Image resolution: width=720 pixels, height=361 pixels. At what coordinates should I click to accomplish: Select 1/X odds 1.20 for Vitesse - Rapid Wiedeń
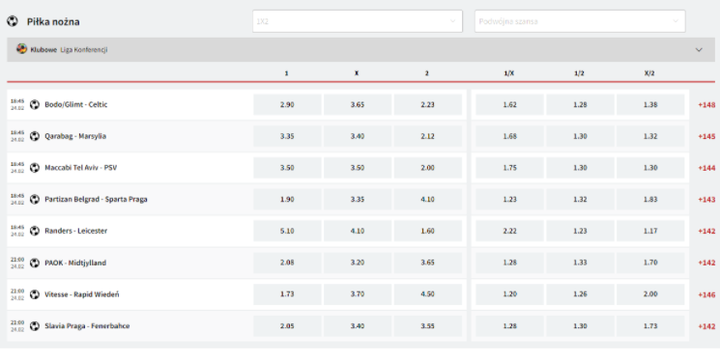pyautogui.click(x=509, y=294)
